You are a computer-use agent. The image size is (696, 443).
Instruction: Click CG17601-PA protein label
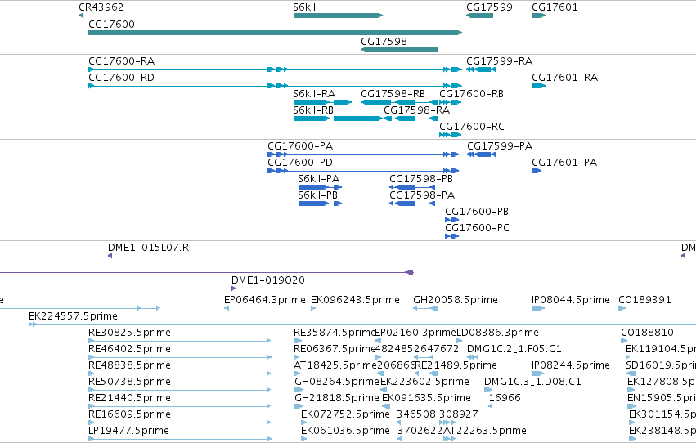coord(564,163)
